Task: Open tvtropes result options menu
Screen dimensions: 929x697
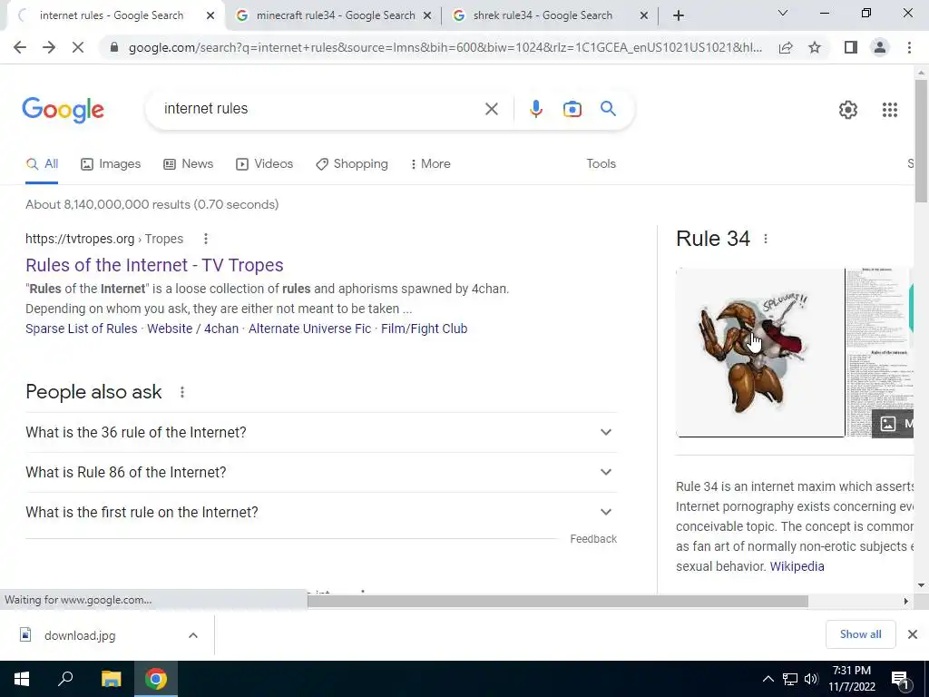Action: tap(206, 239)
